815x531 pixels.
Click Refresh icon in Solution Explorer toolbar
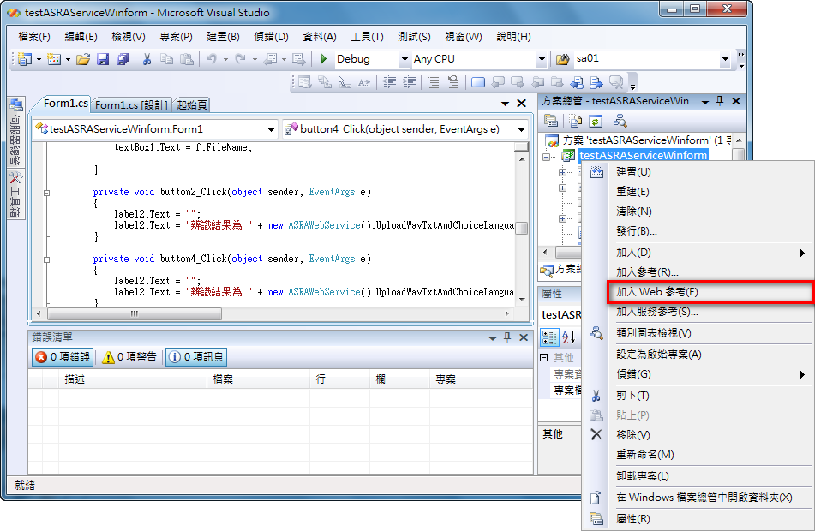pyautogui.click(x=595, y=122)
